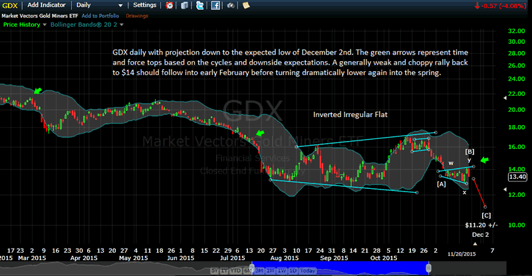Share the chart via Twitter icon
Viewport: 532px width, 276px height.
(200, 5)
